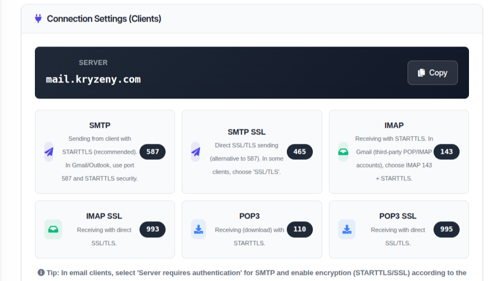
Task: Click the 110 port badge
Action: coord(300,229)
